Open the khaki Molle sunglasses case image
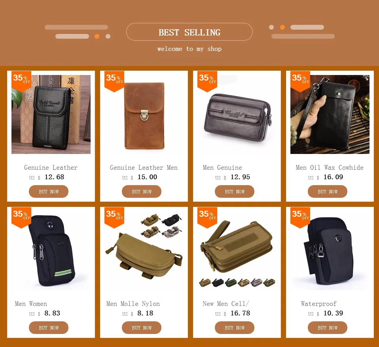 tap(144, 251)
